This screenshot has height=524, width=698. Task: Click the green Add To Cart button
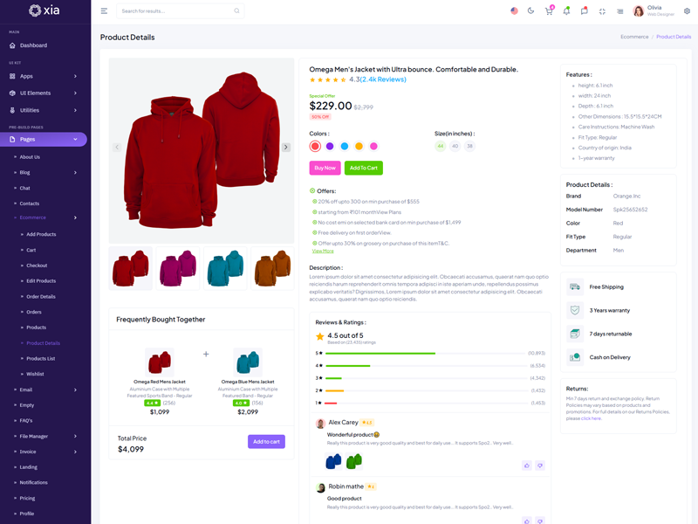pyautogui.click(x=363, y=168)
